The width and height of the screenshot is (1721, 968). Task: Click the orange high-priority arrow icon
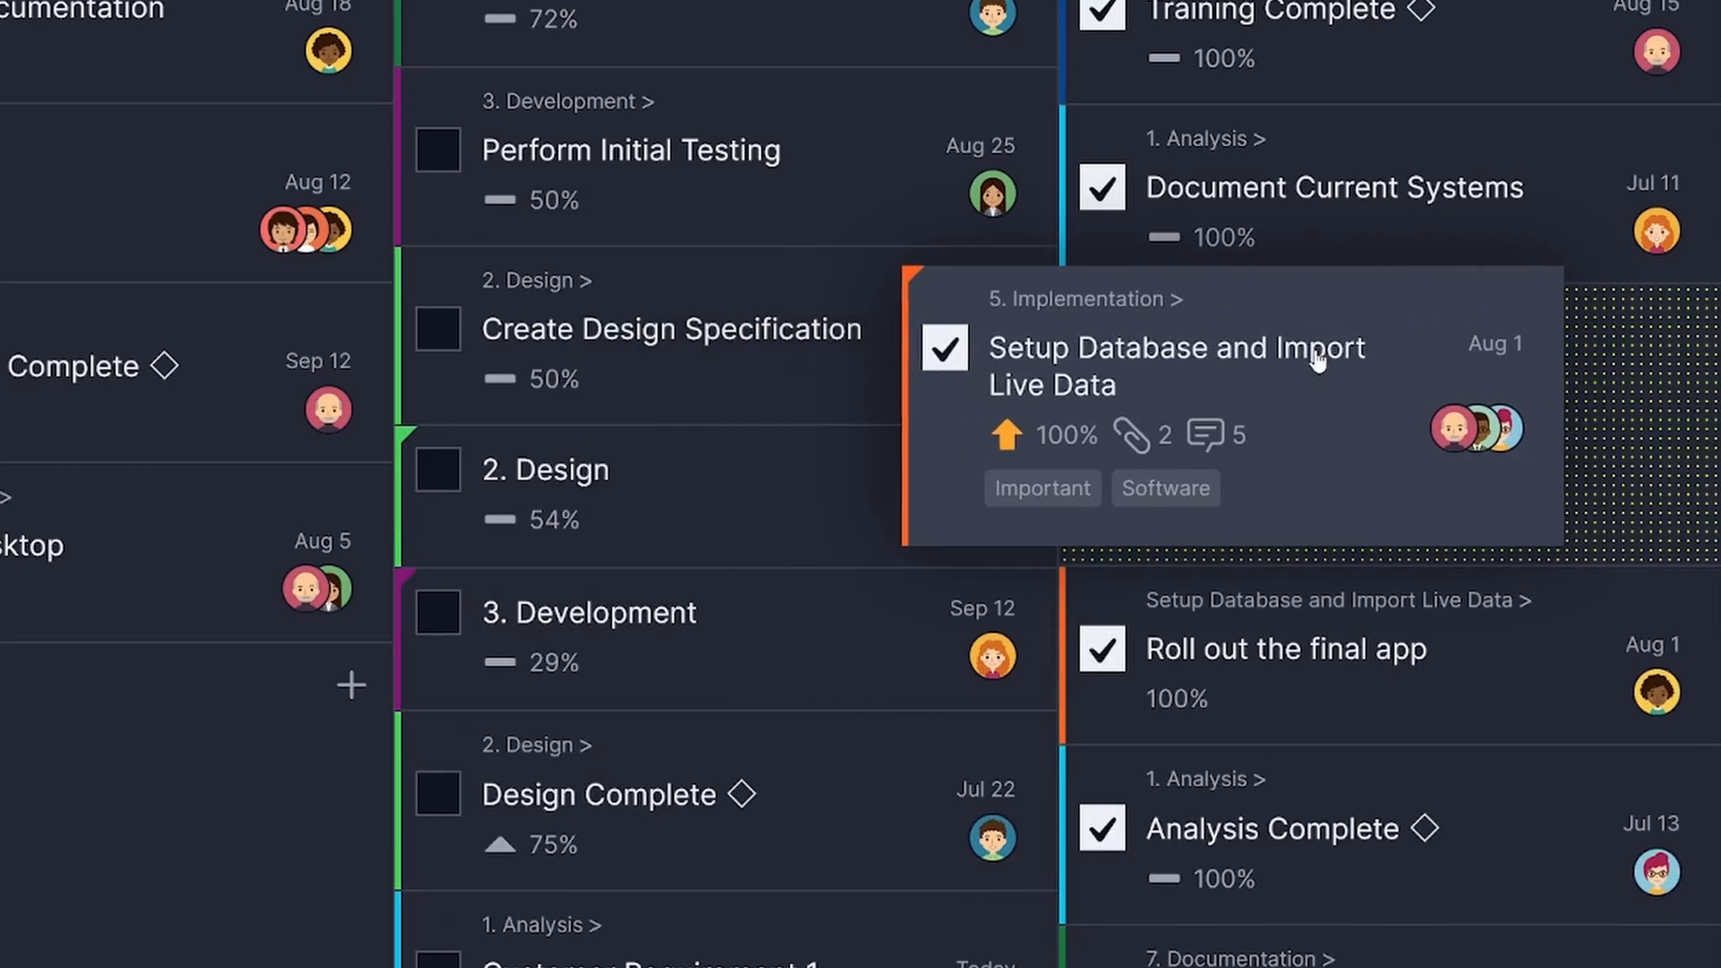[1007, 435]
